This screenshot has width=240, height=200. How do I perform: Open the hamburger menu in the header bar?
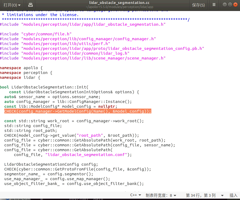213,5
